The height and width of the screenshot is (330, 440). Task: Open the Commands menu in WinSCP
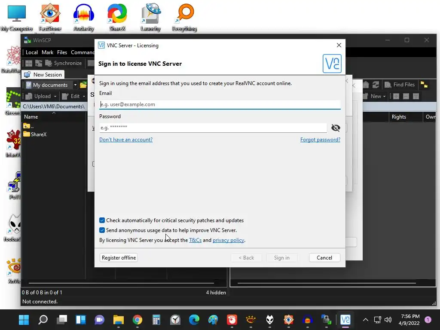pos(82,52)
